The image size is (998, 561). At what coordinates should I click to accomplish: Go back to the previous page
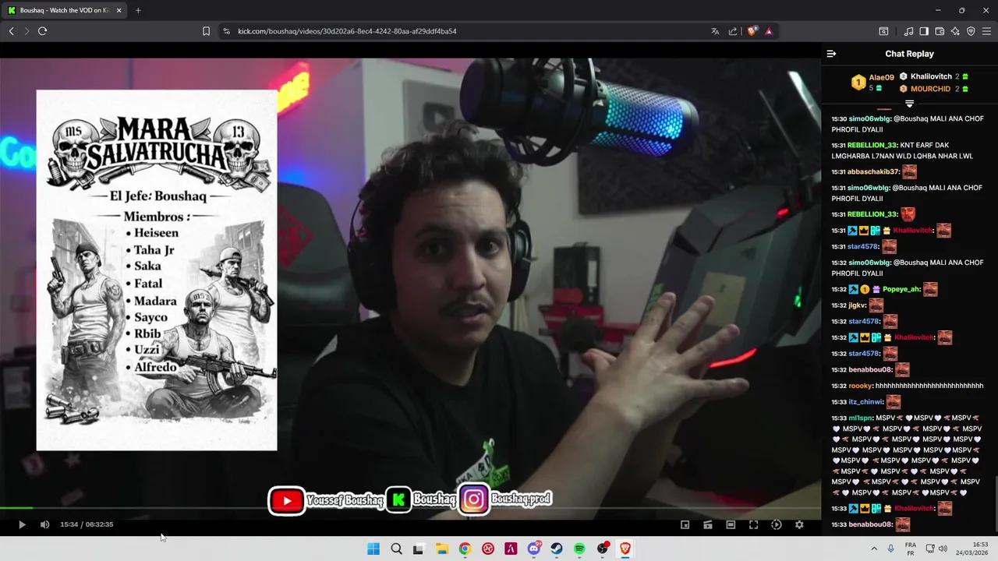click(11, 31)
